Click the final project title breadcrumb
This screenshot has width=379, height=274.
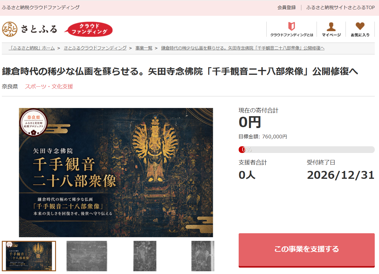(243, 48)
